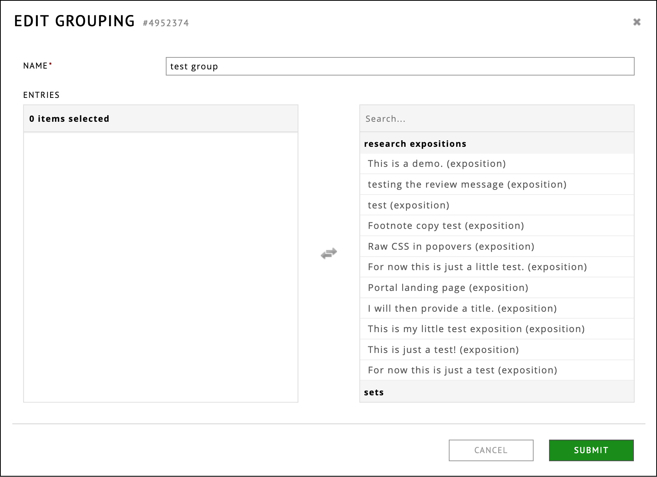
Task: Close the Edit Grouping dialog
Action: tap(637, 22)
